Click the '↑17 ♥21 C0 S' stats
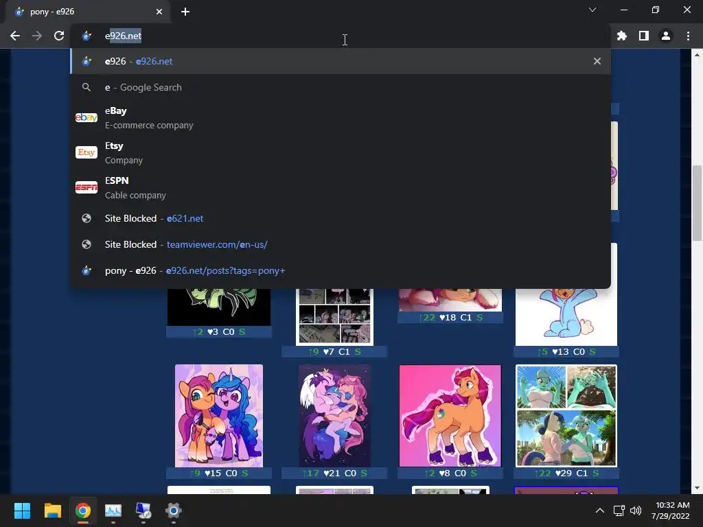703x527 pixels. pos(334,473)
